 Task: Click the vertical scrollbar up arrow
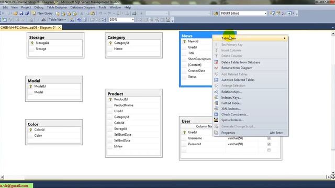[x=333, y=33]
